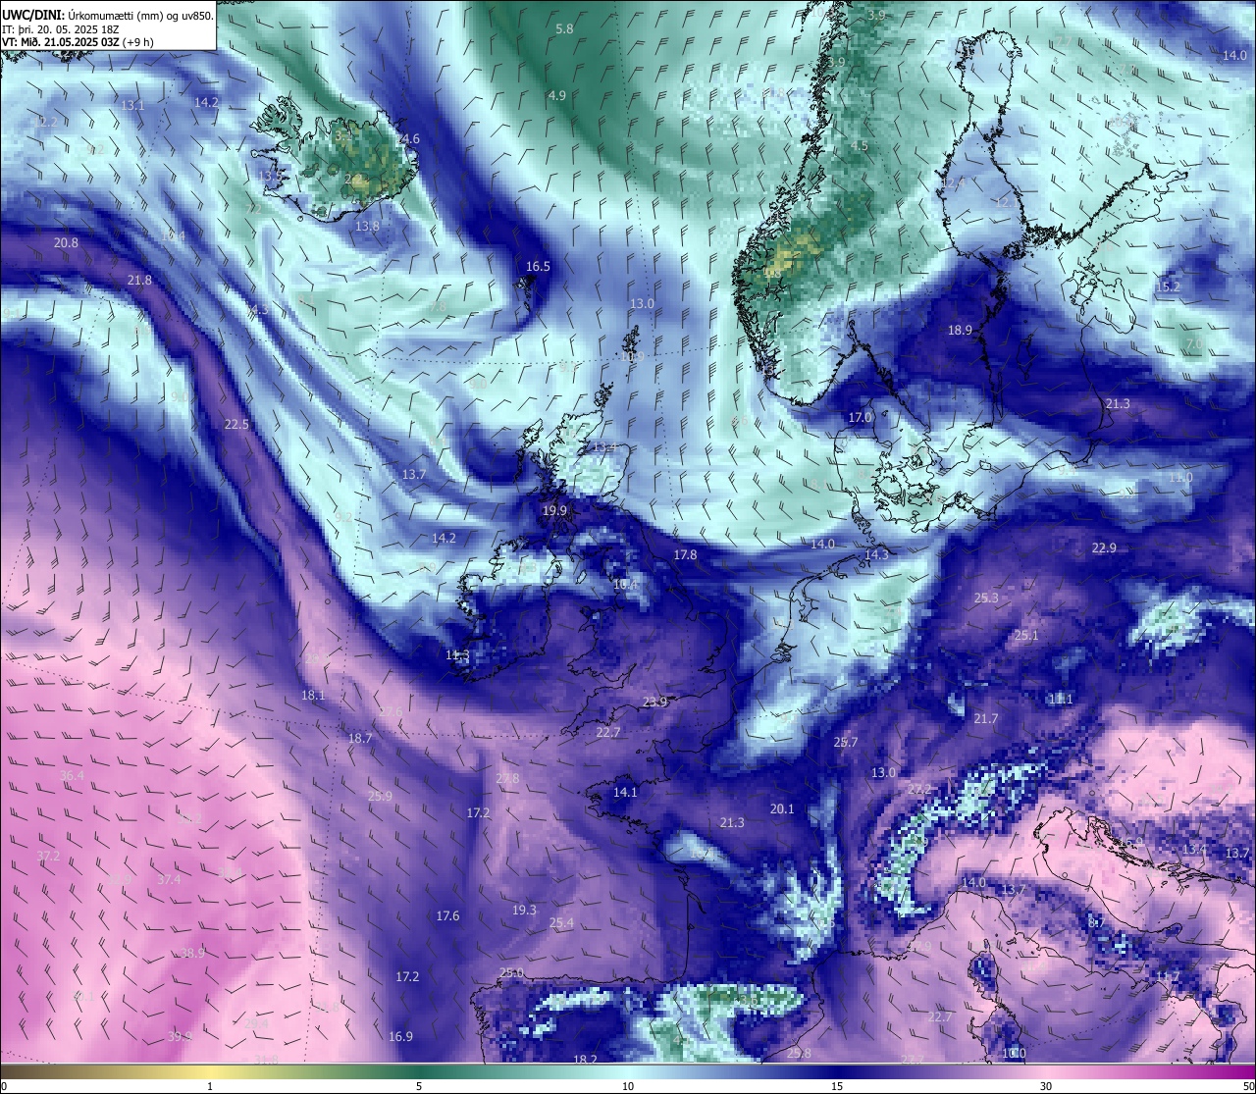This screenshot has width=1256, height=1094.
Task: Select the 16.9 value near the bottom
Action: click(x=400, y=1036)
